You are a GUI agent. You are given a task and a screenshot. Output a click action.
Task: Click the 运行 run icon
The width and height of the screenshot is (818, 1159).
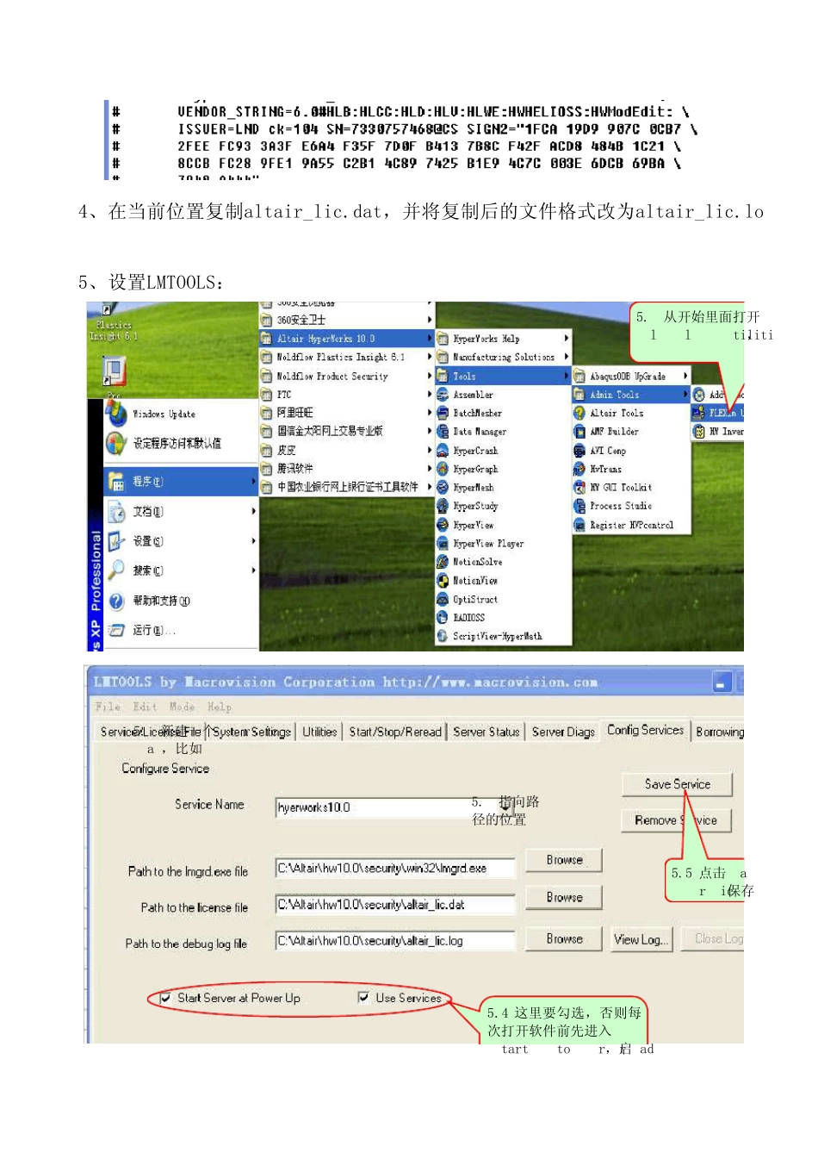116,631
